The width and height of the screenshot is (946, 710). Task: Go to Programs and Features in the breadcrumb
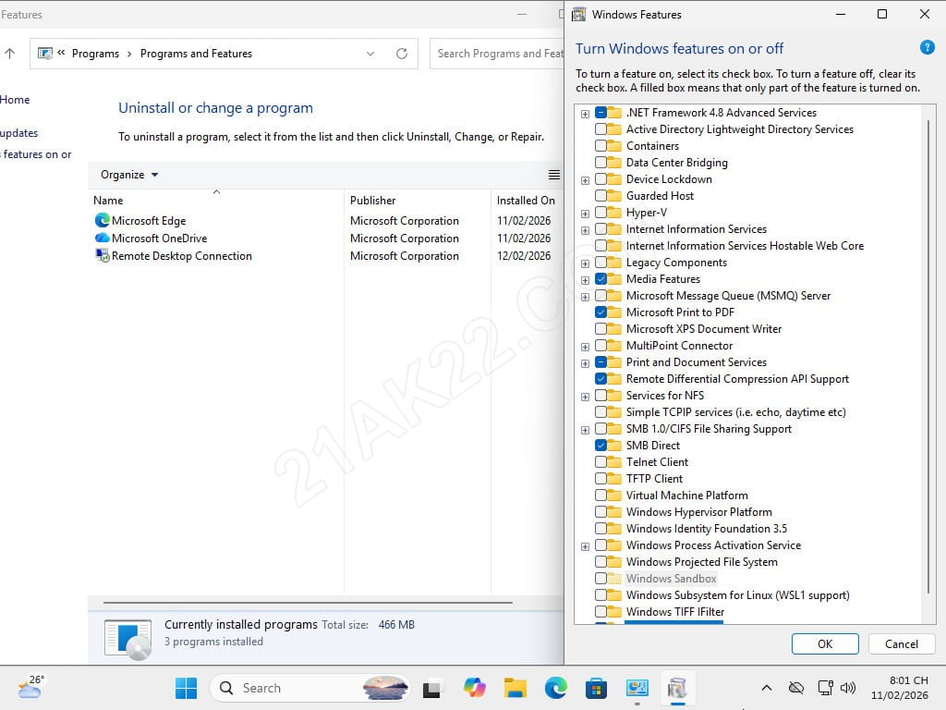[x=196, y=53]
